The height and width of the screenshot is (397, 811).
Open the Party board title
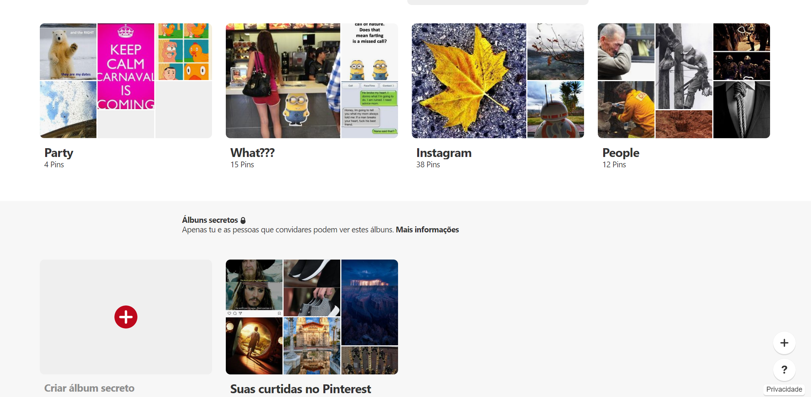pyautogui.click(x=59, y=153)
